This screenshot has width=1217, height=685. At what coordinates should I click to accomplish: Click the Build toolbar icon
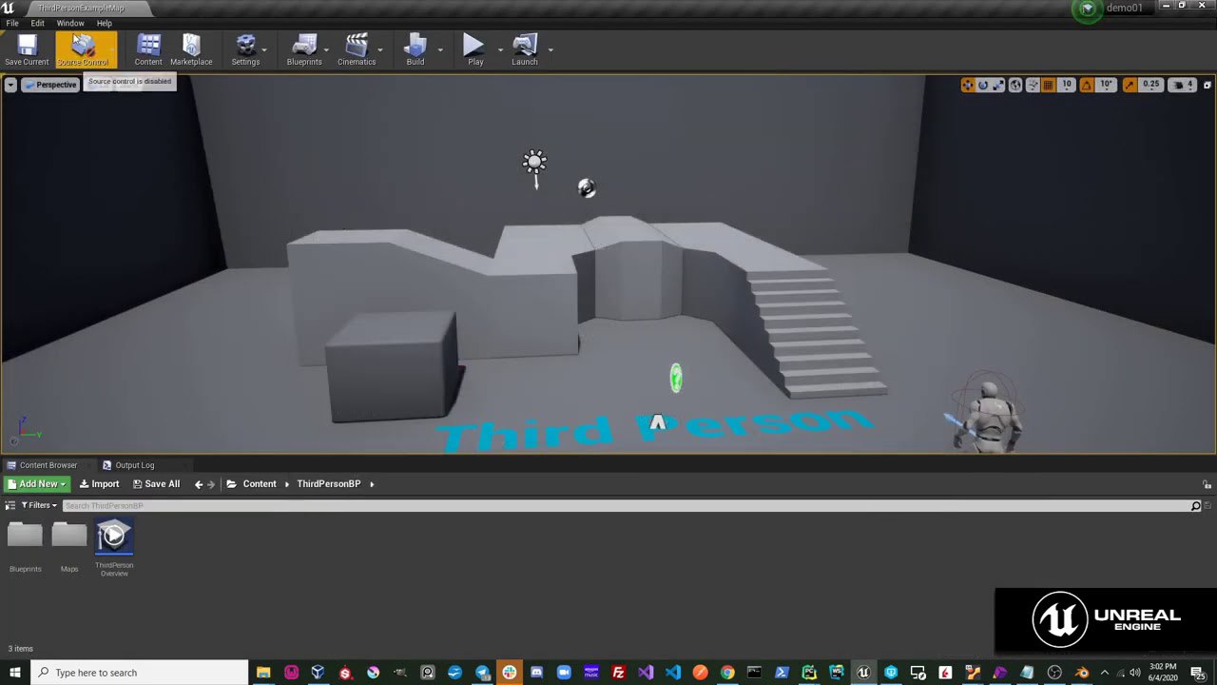(415, 49)
